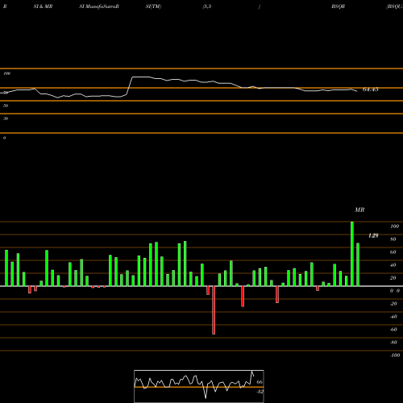Click the -40 label on the MR axis
Image resolution: width=403 pixels, height=403 pixels.
click(x=393, y=317)
